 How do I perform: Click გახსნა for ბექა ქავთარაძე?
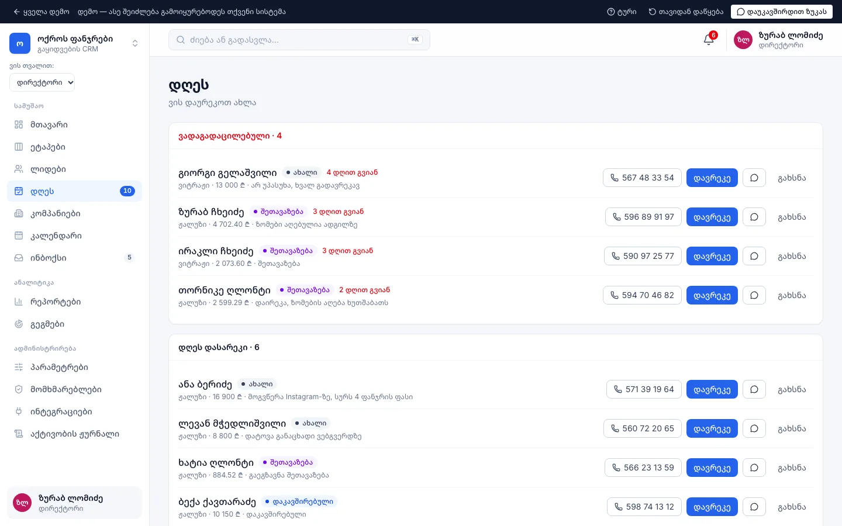coord(792,507)
